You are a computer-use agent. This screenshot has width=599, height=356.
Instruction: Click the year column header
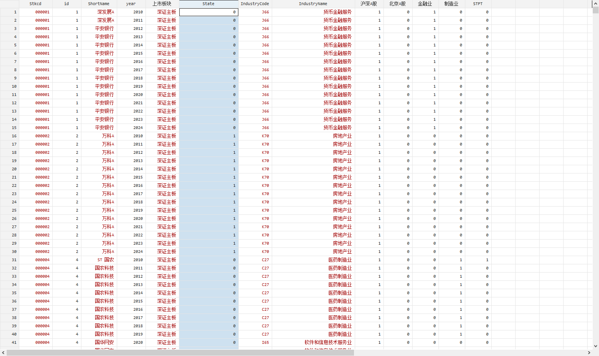pos(131,4)
